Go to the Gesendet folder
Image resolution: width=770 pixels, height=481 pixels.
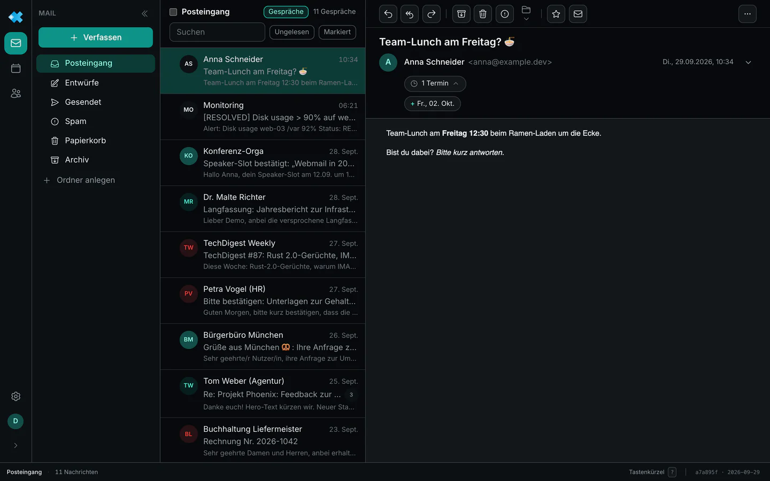point(96,102)
